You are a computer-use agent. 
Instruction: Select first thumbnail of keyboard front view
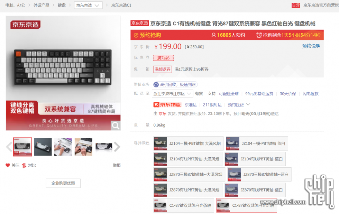point(22,147)
